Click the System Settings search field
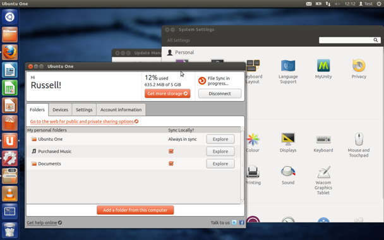Image resolution: width=384 pixels, height=240 pixels. point(350,40)
